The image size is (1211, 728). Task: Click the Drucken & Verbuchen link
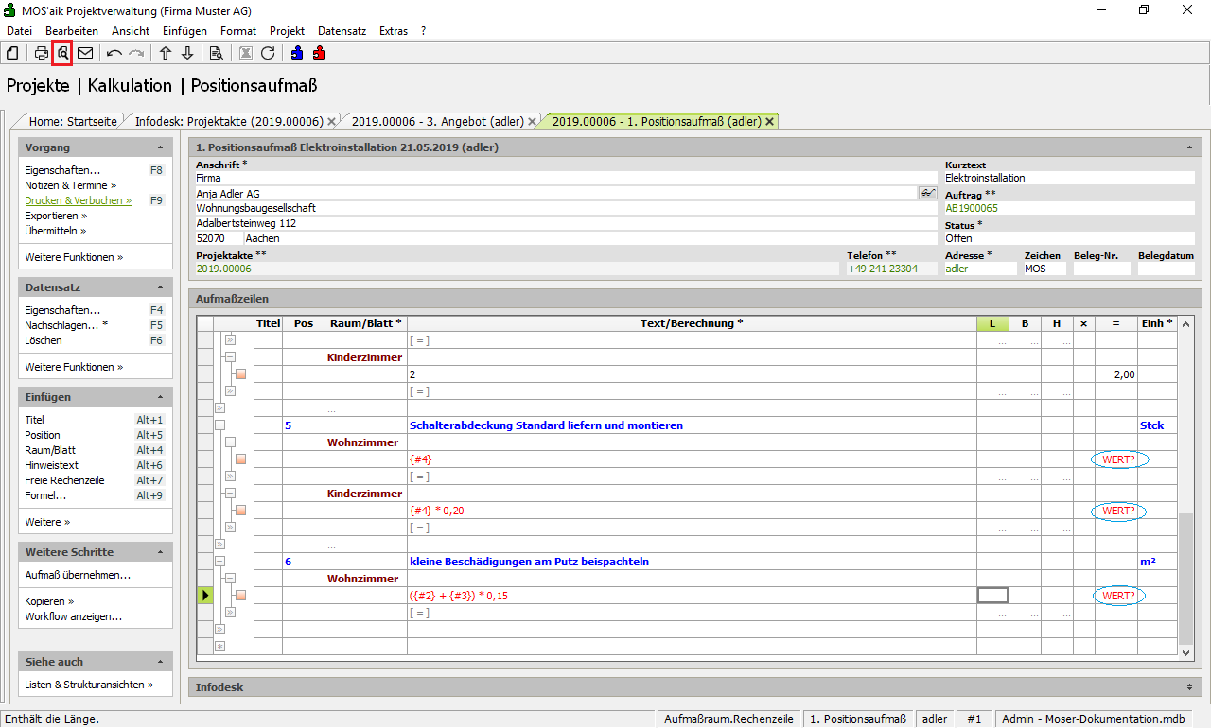point(78,200)
